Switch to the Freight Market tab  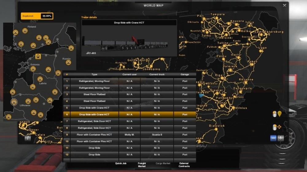pos(142,165)
